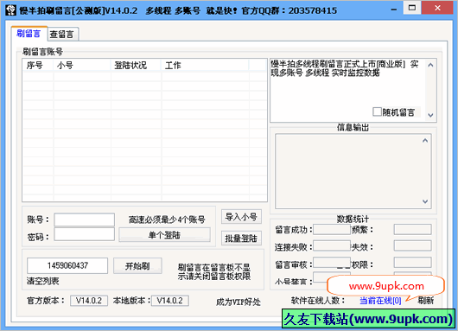Sort by 登陆状况 column header
The height and width of the screenshot is (331, 458).
tap(136, 65)
